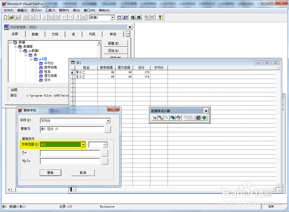Open the Data Session window icon
This screenshot has height=212, width=289.
coord(125,17)
